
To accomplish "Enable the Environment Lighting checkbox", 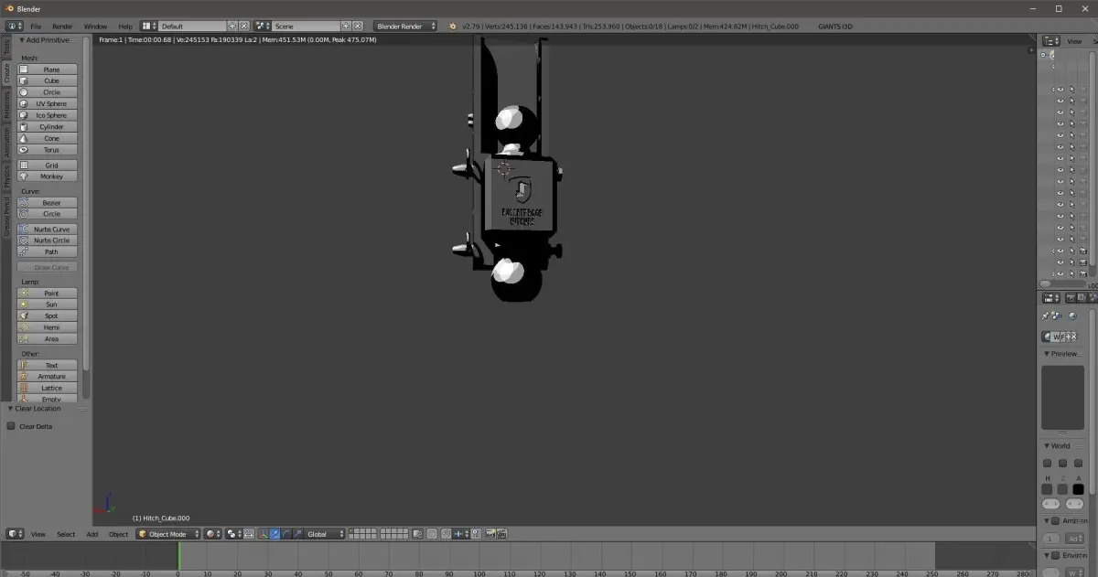I will (1055, 555).
